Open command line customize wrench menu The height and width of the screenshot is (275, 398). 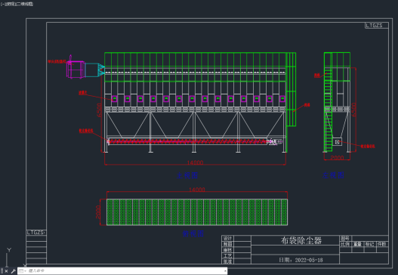coord(13,271)
